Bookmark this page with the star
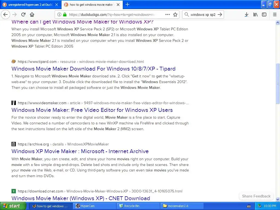 tap(175, 14)
